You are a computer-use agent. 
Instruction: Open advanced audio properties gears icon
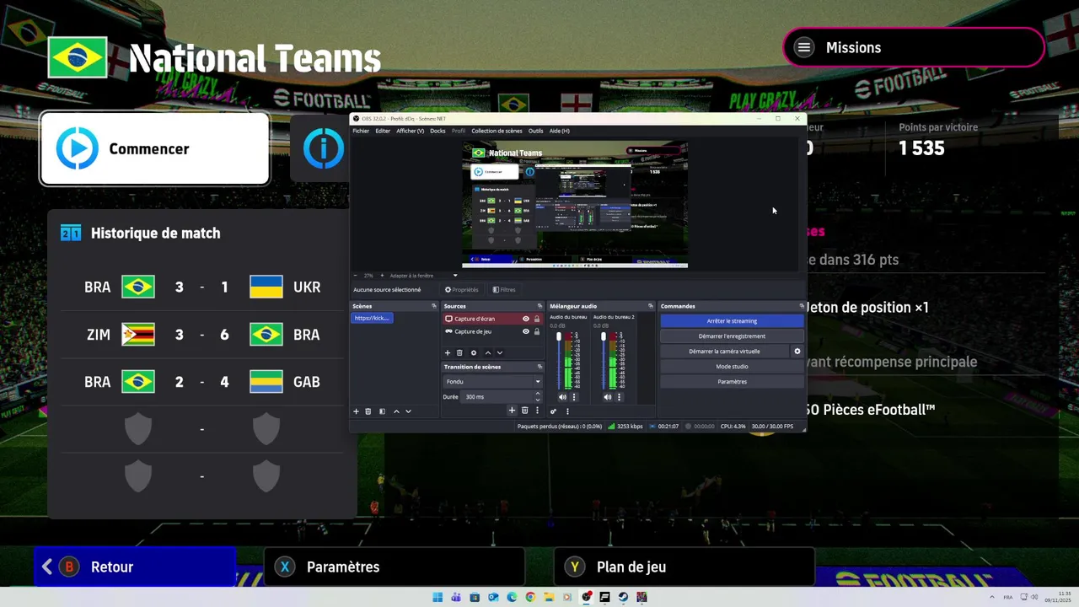pyautogui.click(x=554, y=411)
